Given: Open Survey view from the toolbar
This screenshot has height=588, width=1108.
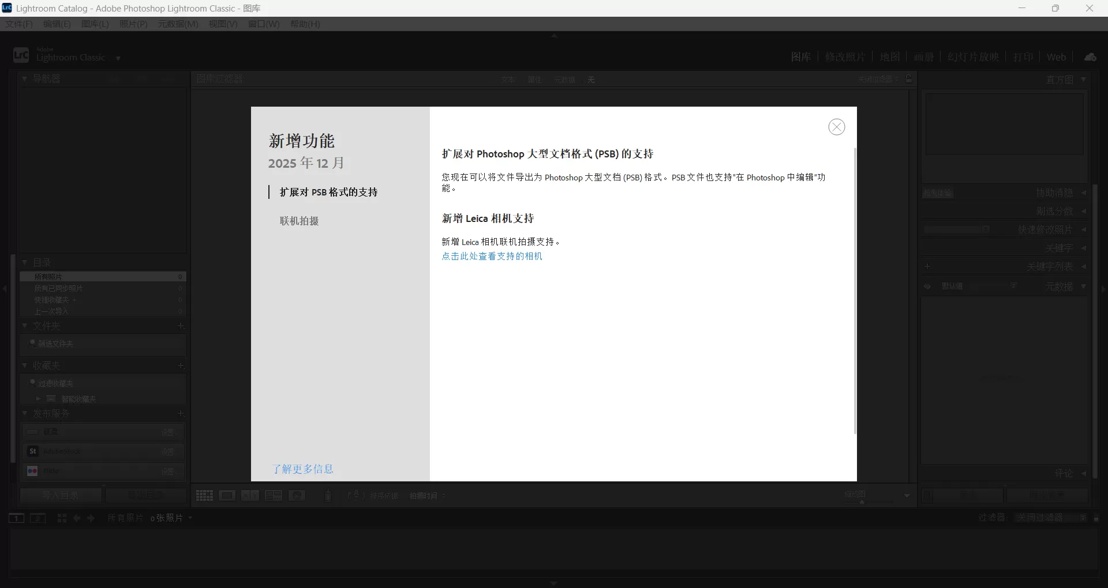Looking at the screenshot, I should click(272, 496).
